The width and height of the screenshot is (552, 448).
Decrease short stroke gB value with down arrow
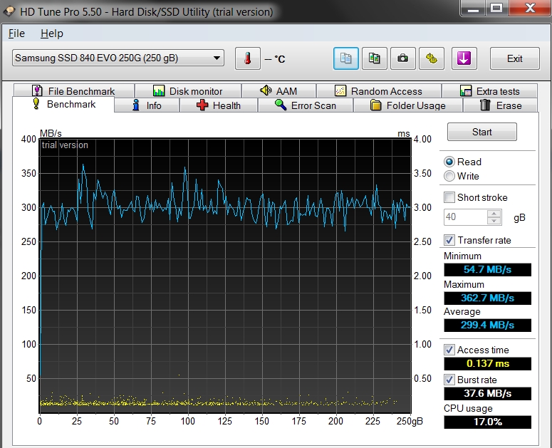tap(494, 221)
